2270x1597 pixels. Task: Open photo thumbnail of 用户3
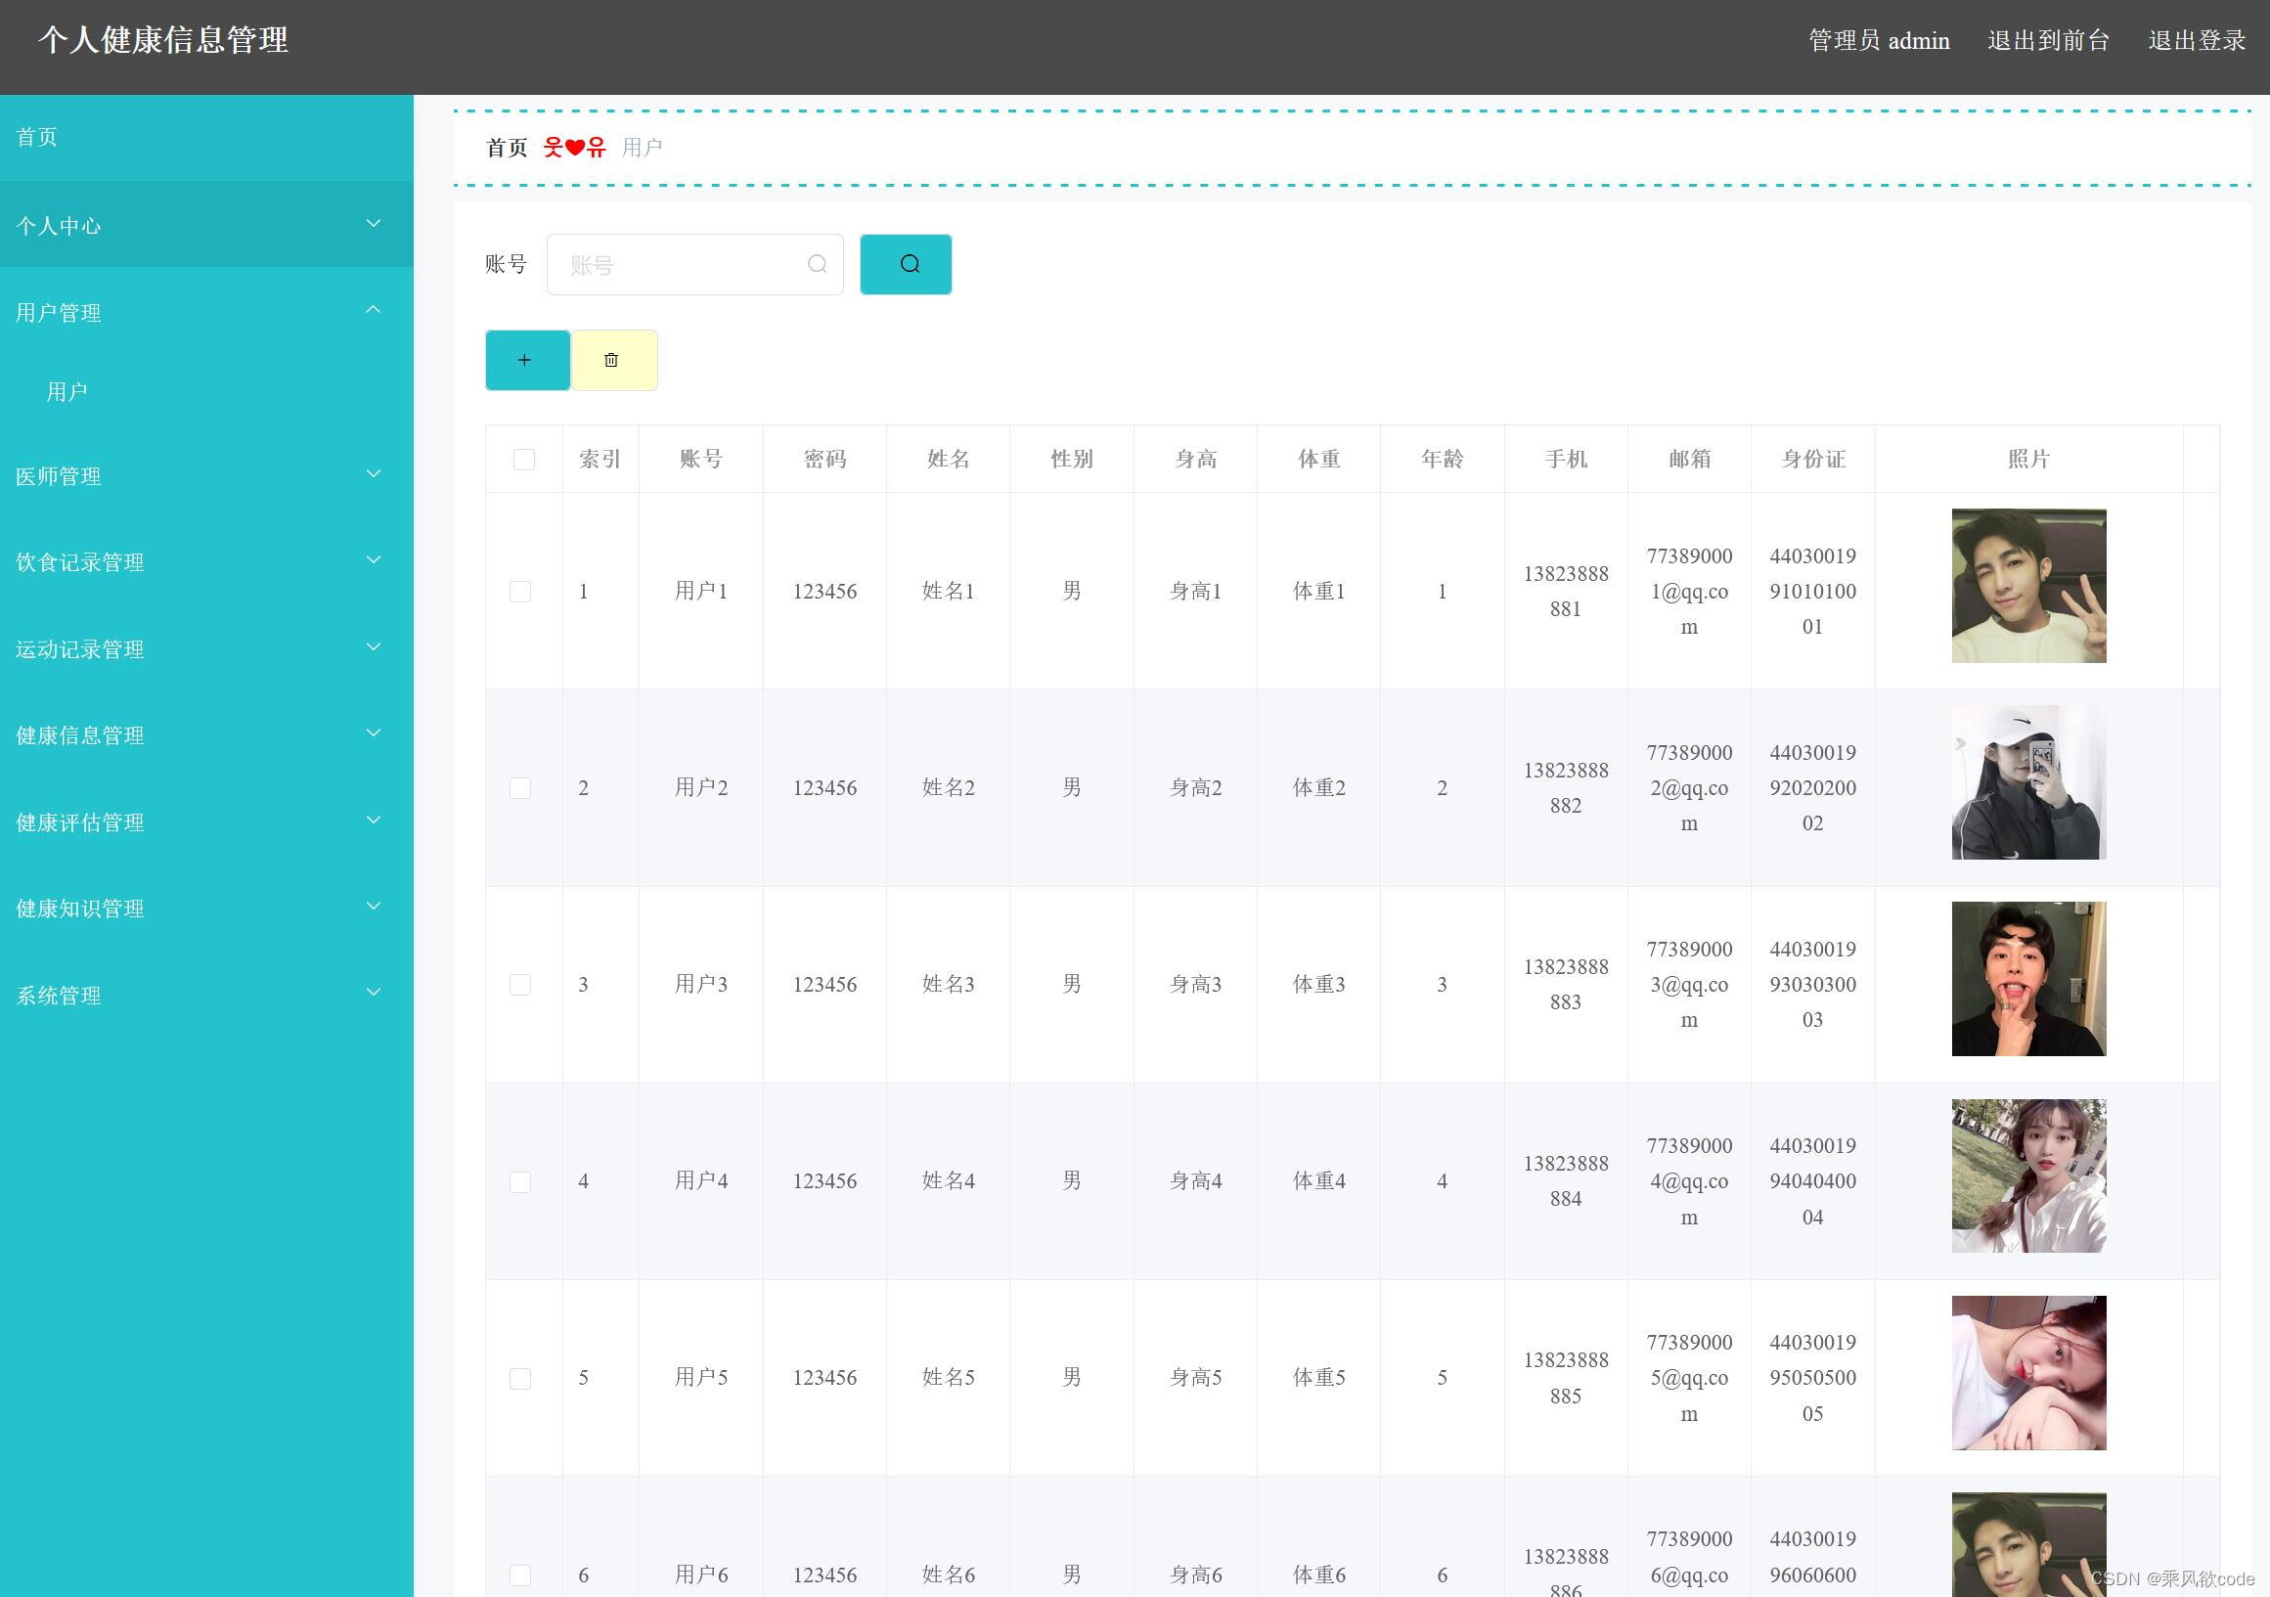[x=2027, y=979]
